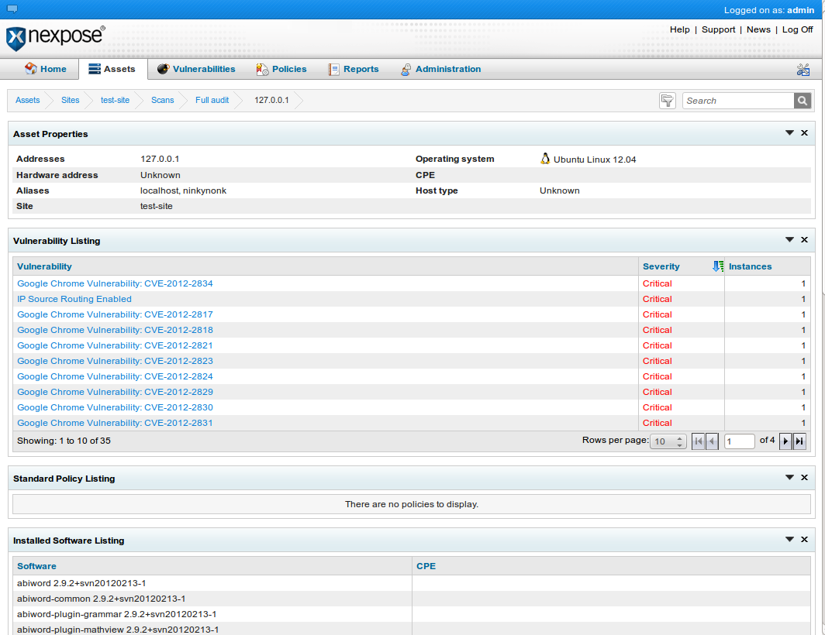Click Log Off
The image size is (825, 635).
[x=797, y=29]
